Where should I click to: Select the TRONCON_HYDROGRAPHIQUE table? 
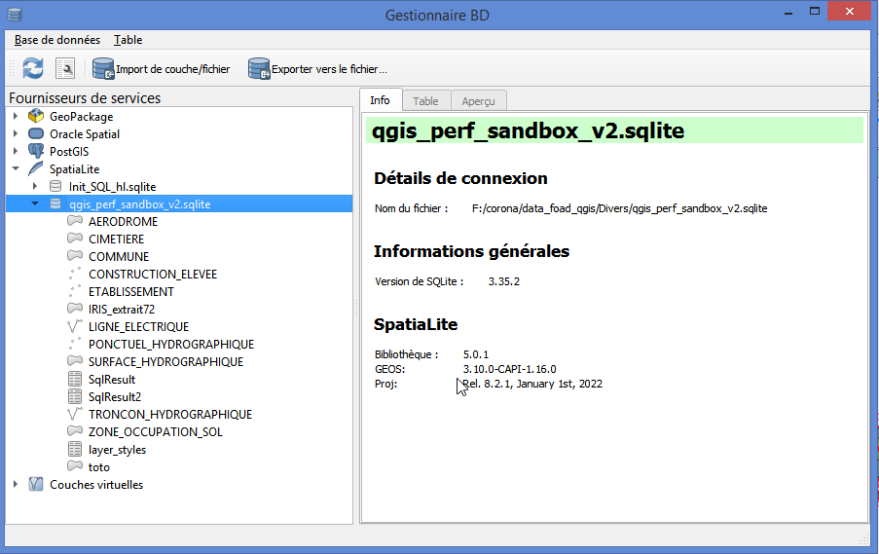(x=170, y=415)
